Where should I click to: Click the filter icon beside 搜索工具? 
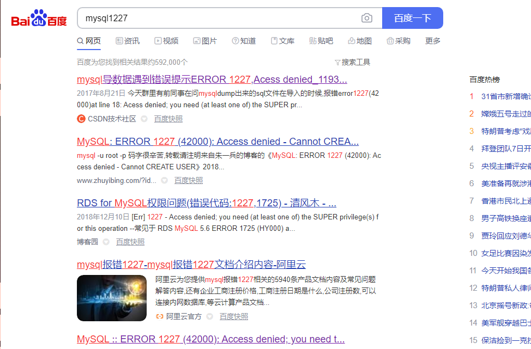[x=337, y=63]
